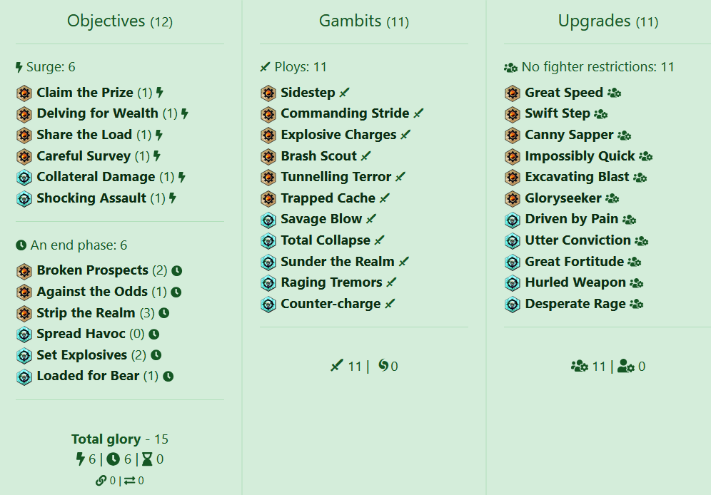Click the hex icon beside Sidestep
Viewport: 711px width, 495px height.
(268, 93)
